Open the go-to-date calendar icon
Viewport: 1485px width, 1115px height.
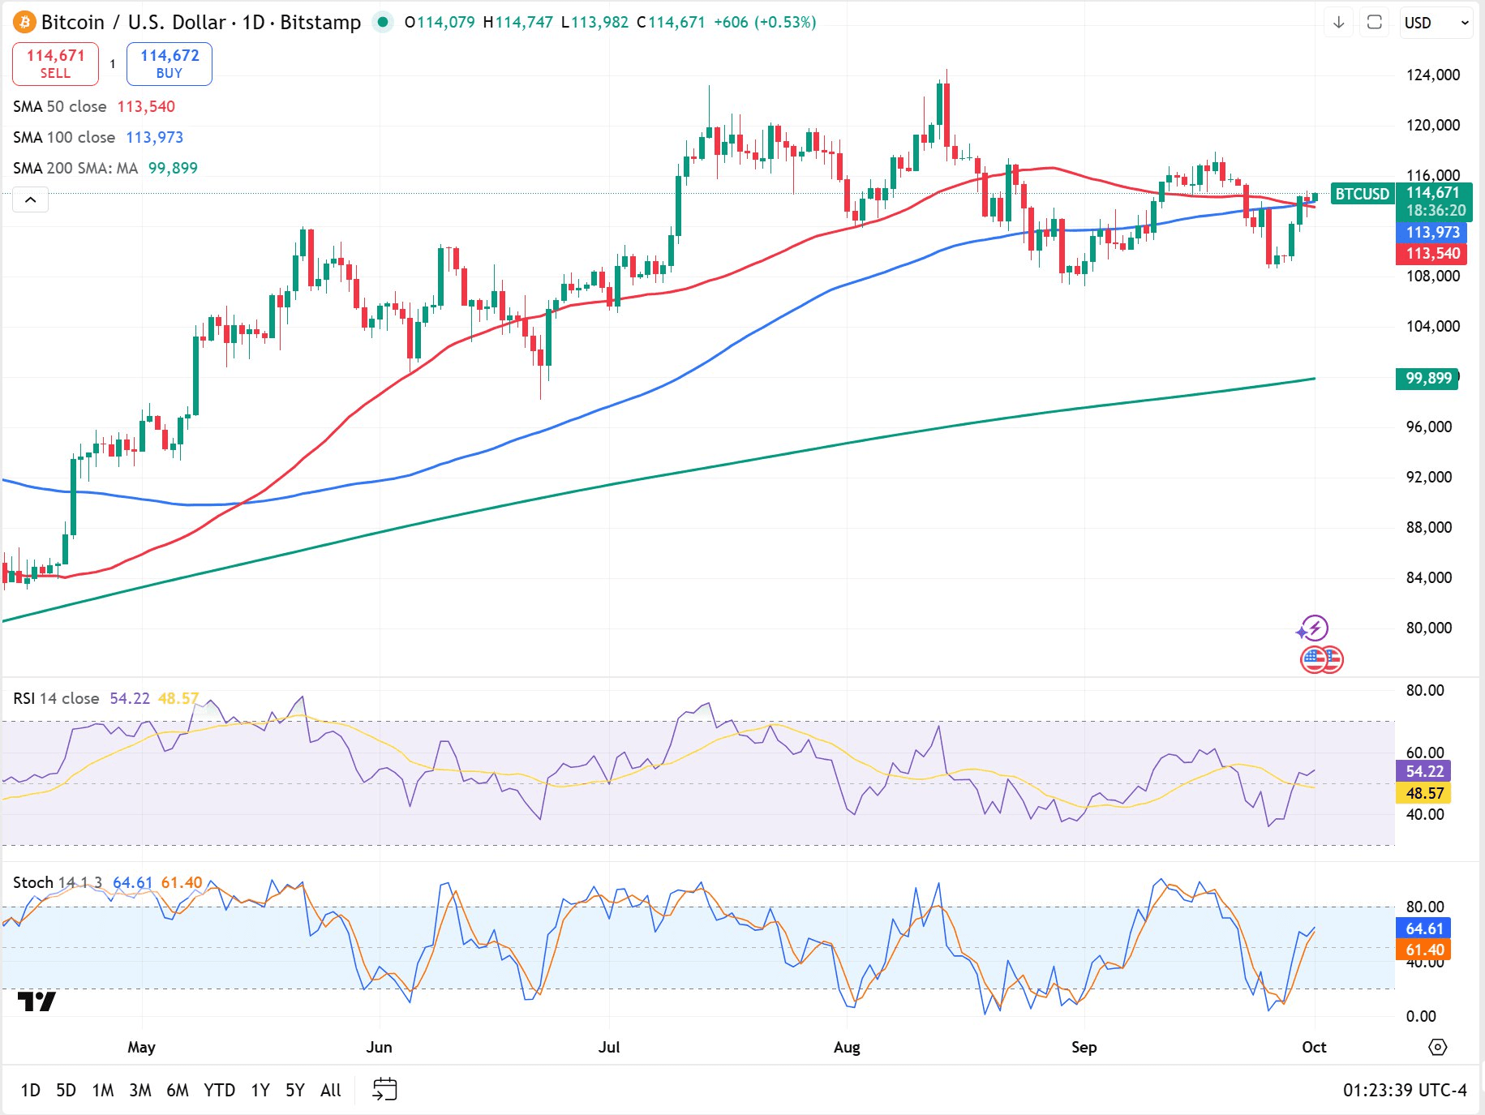coord(384,1089)
